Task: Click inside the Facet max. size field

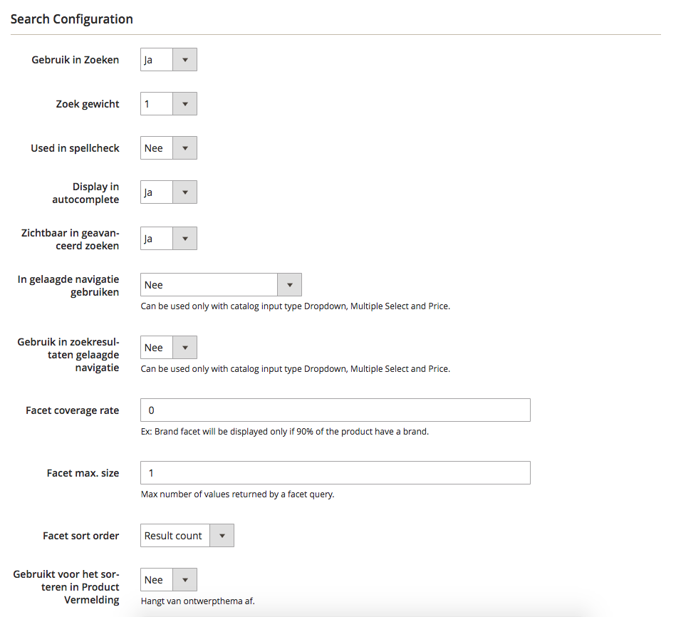Action: (x=335, y=472)
